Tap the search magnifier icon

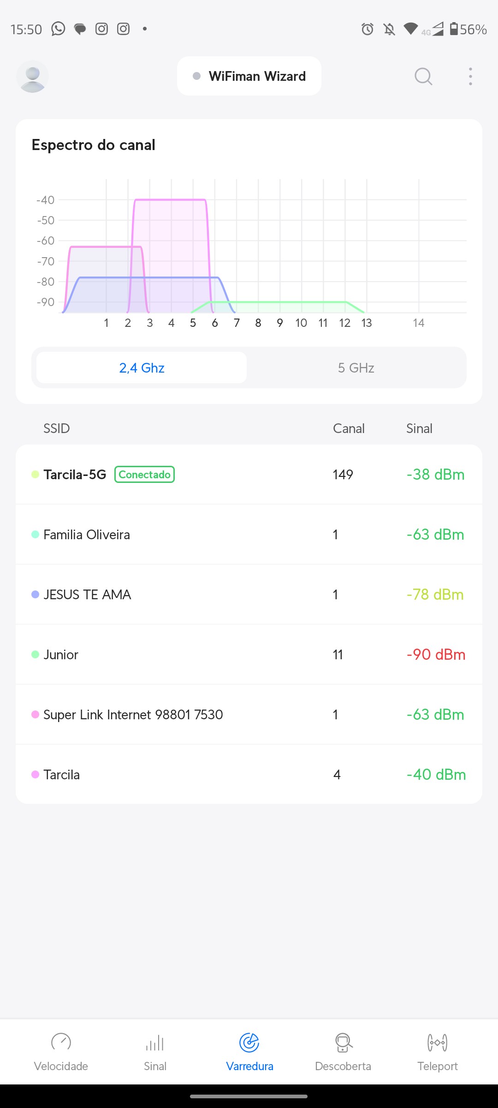tap(423, 76)
